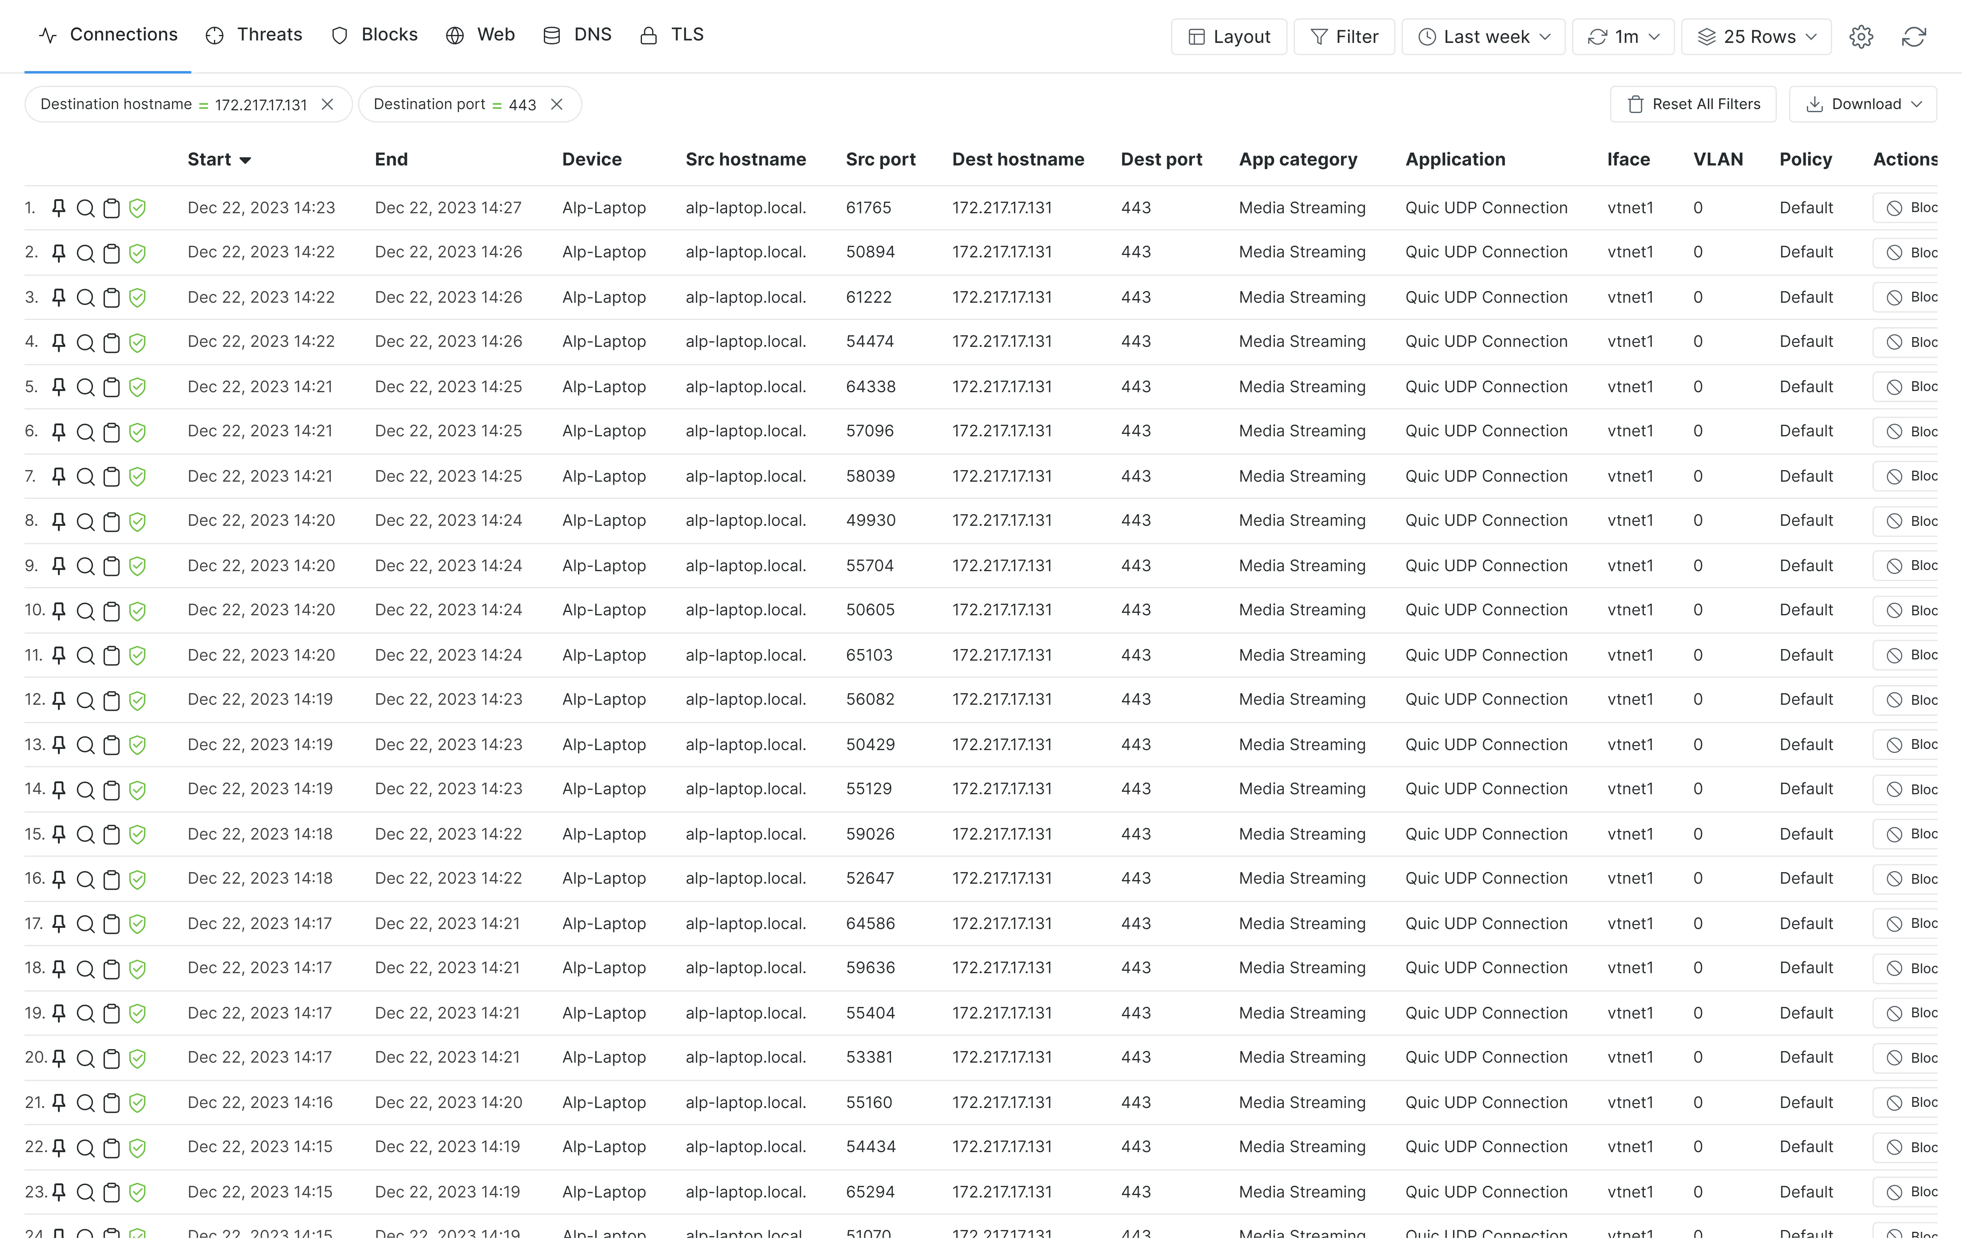
Task: Click source port 61765
Action: [x=868, y=208]
